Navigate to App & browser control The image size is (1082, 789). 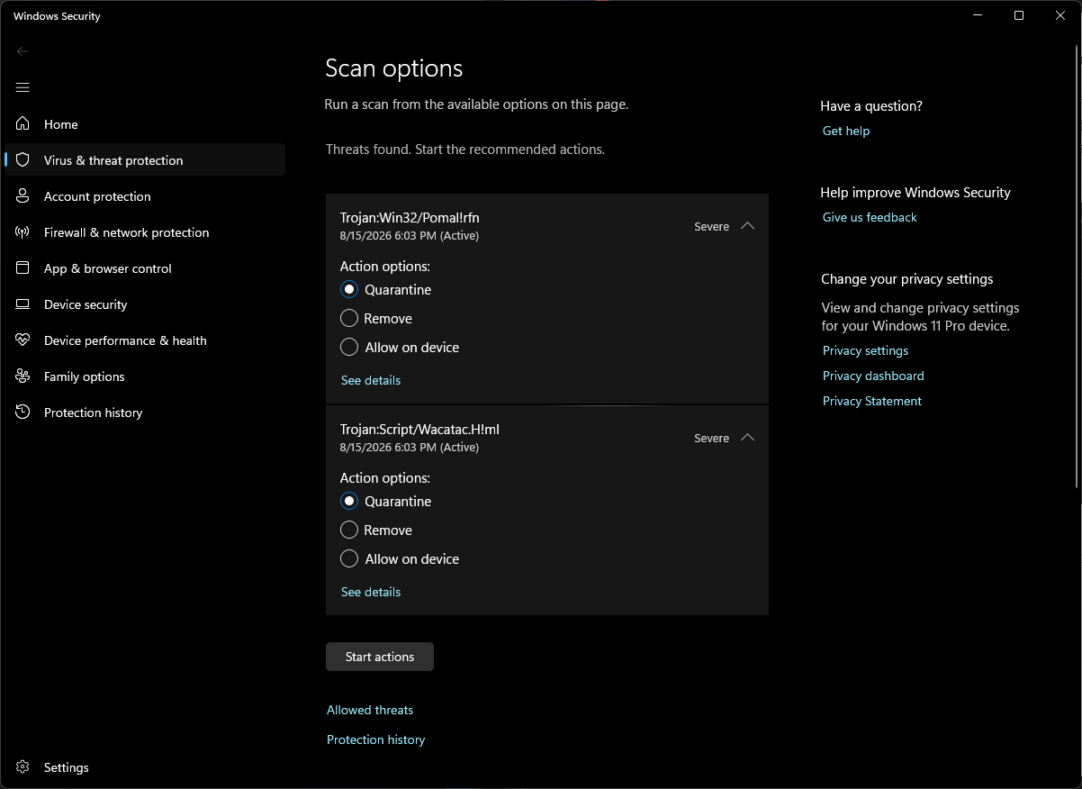point(145,268)
